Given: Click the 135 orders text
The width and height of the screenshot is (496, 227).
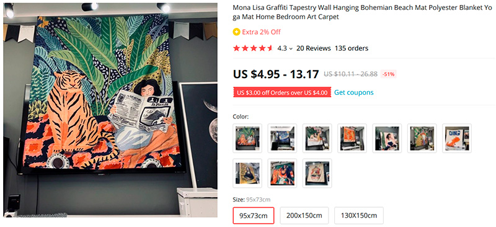Looking at the screenshot, I should [352, 48].
